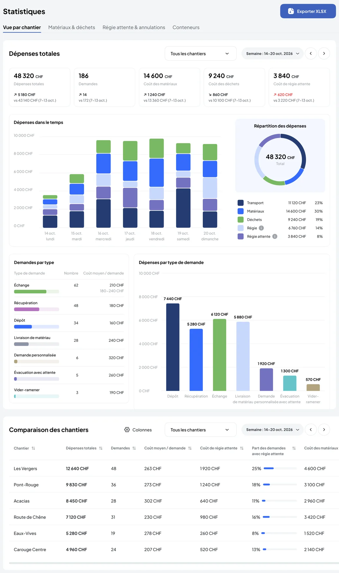The width and height of the screenshot is (339, 573).
Task: Select Acacias row
Action: point(174,501)
